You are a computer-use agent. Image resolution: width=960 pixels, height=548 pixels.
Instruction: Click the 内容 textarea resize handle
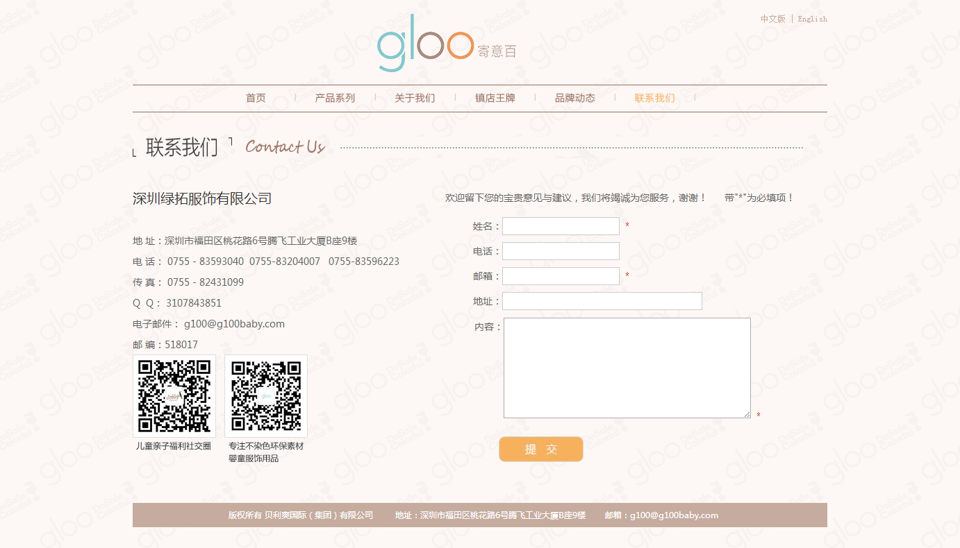click(747, 414)
